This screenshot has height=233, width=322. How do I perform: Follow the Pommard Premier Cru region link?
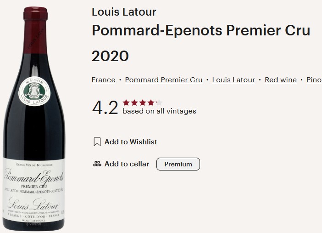pyautogui.click(x=164, y=80)
